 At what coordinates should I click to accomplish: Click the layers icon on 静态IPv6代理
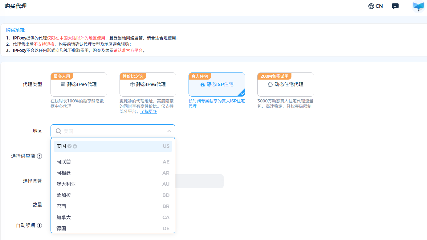click(132, 85)
